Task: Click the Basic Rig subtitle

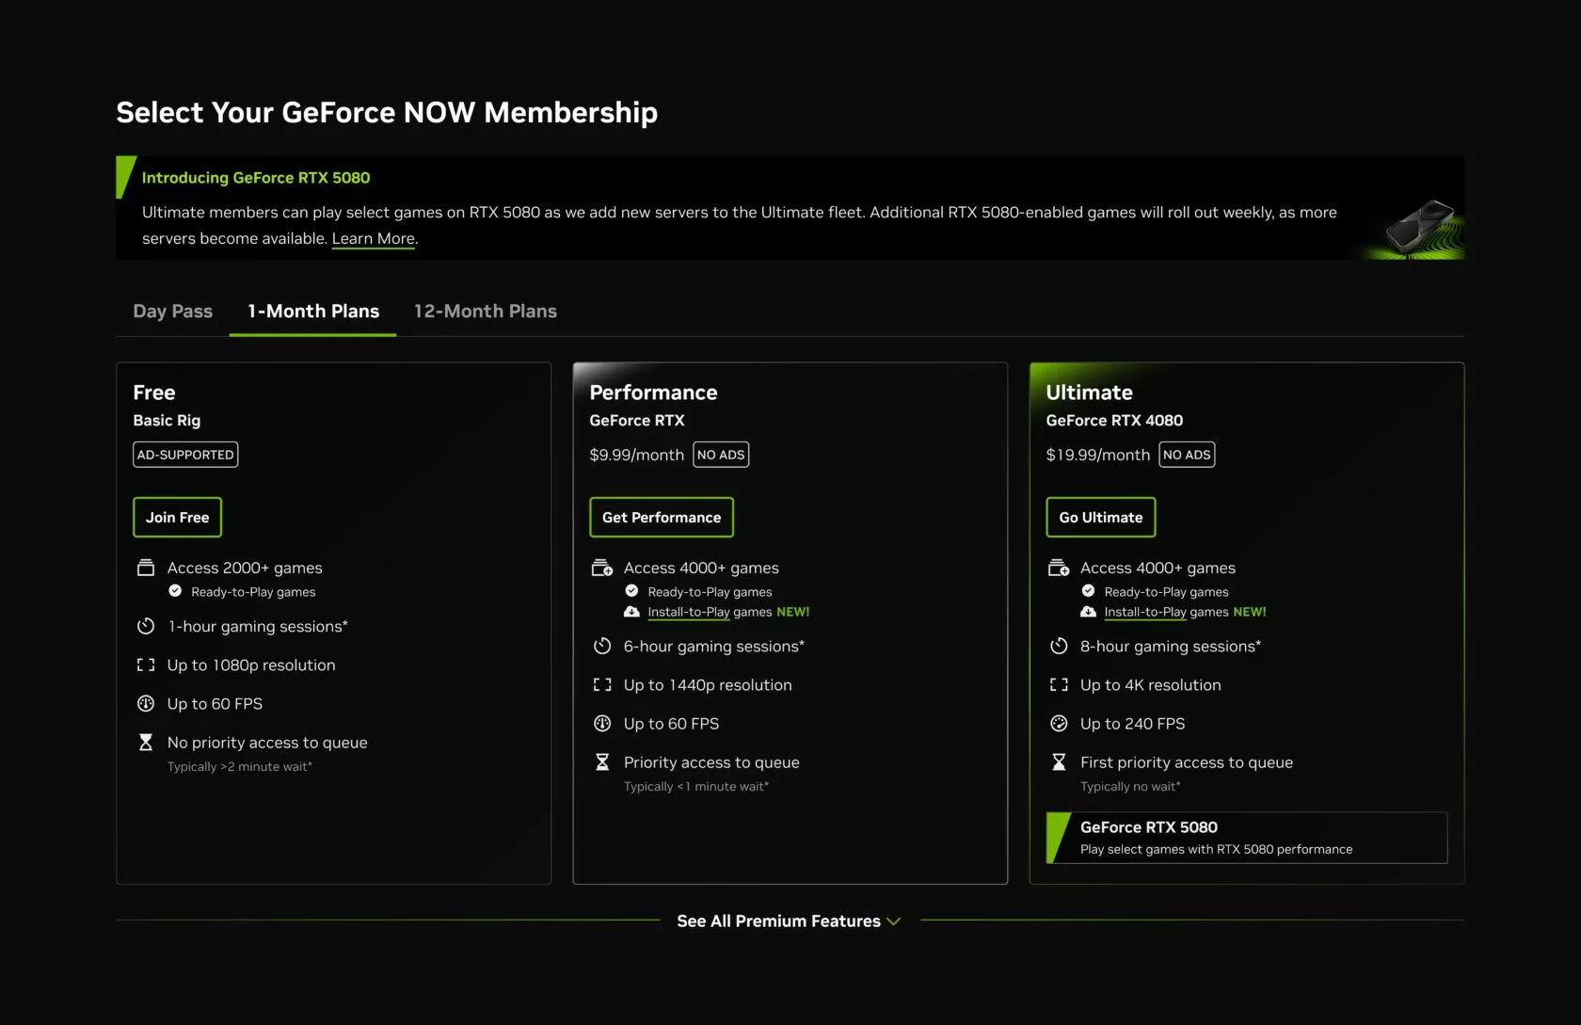Action: point(167,421)
